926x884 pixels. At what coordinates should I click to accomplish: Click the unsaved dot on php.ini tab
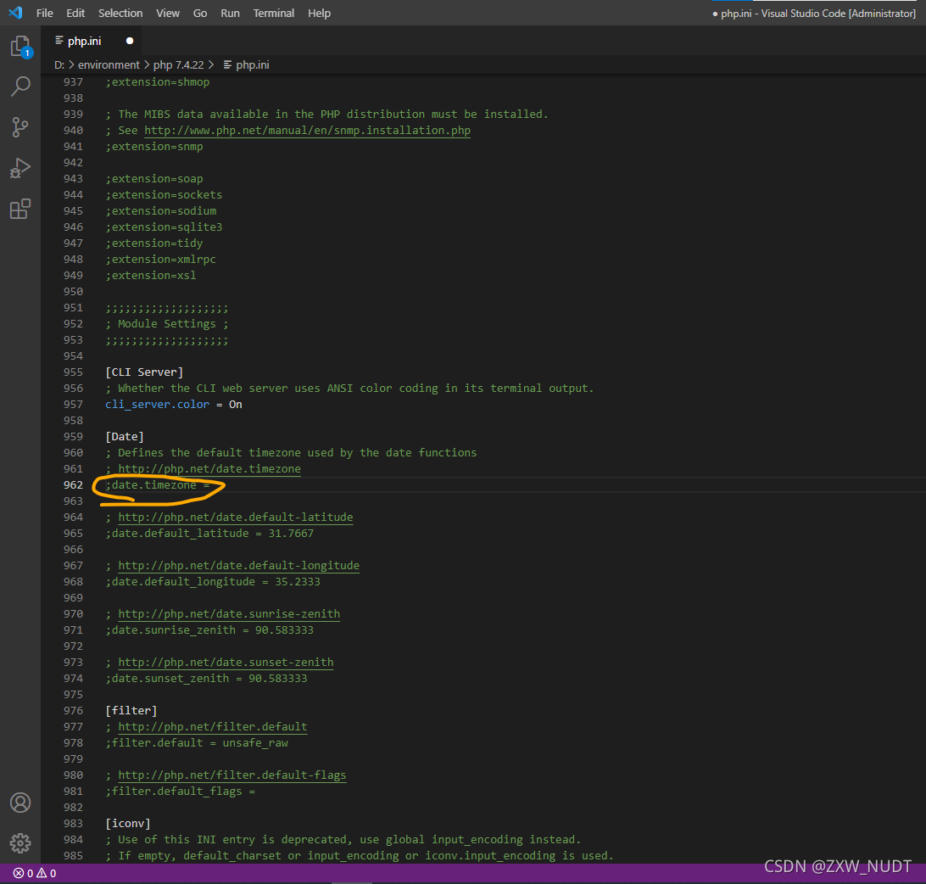pos(130,41)
